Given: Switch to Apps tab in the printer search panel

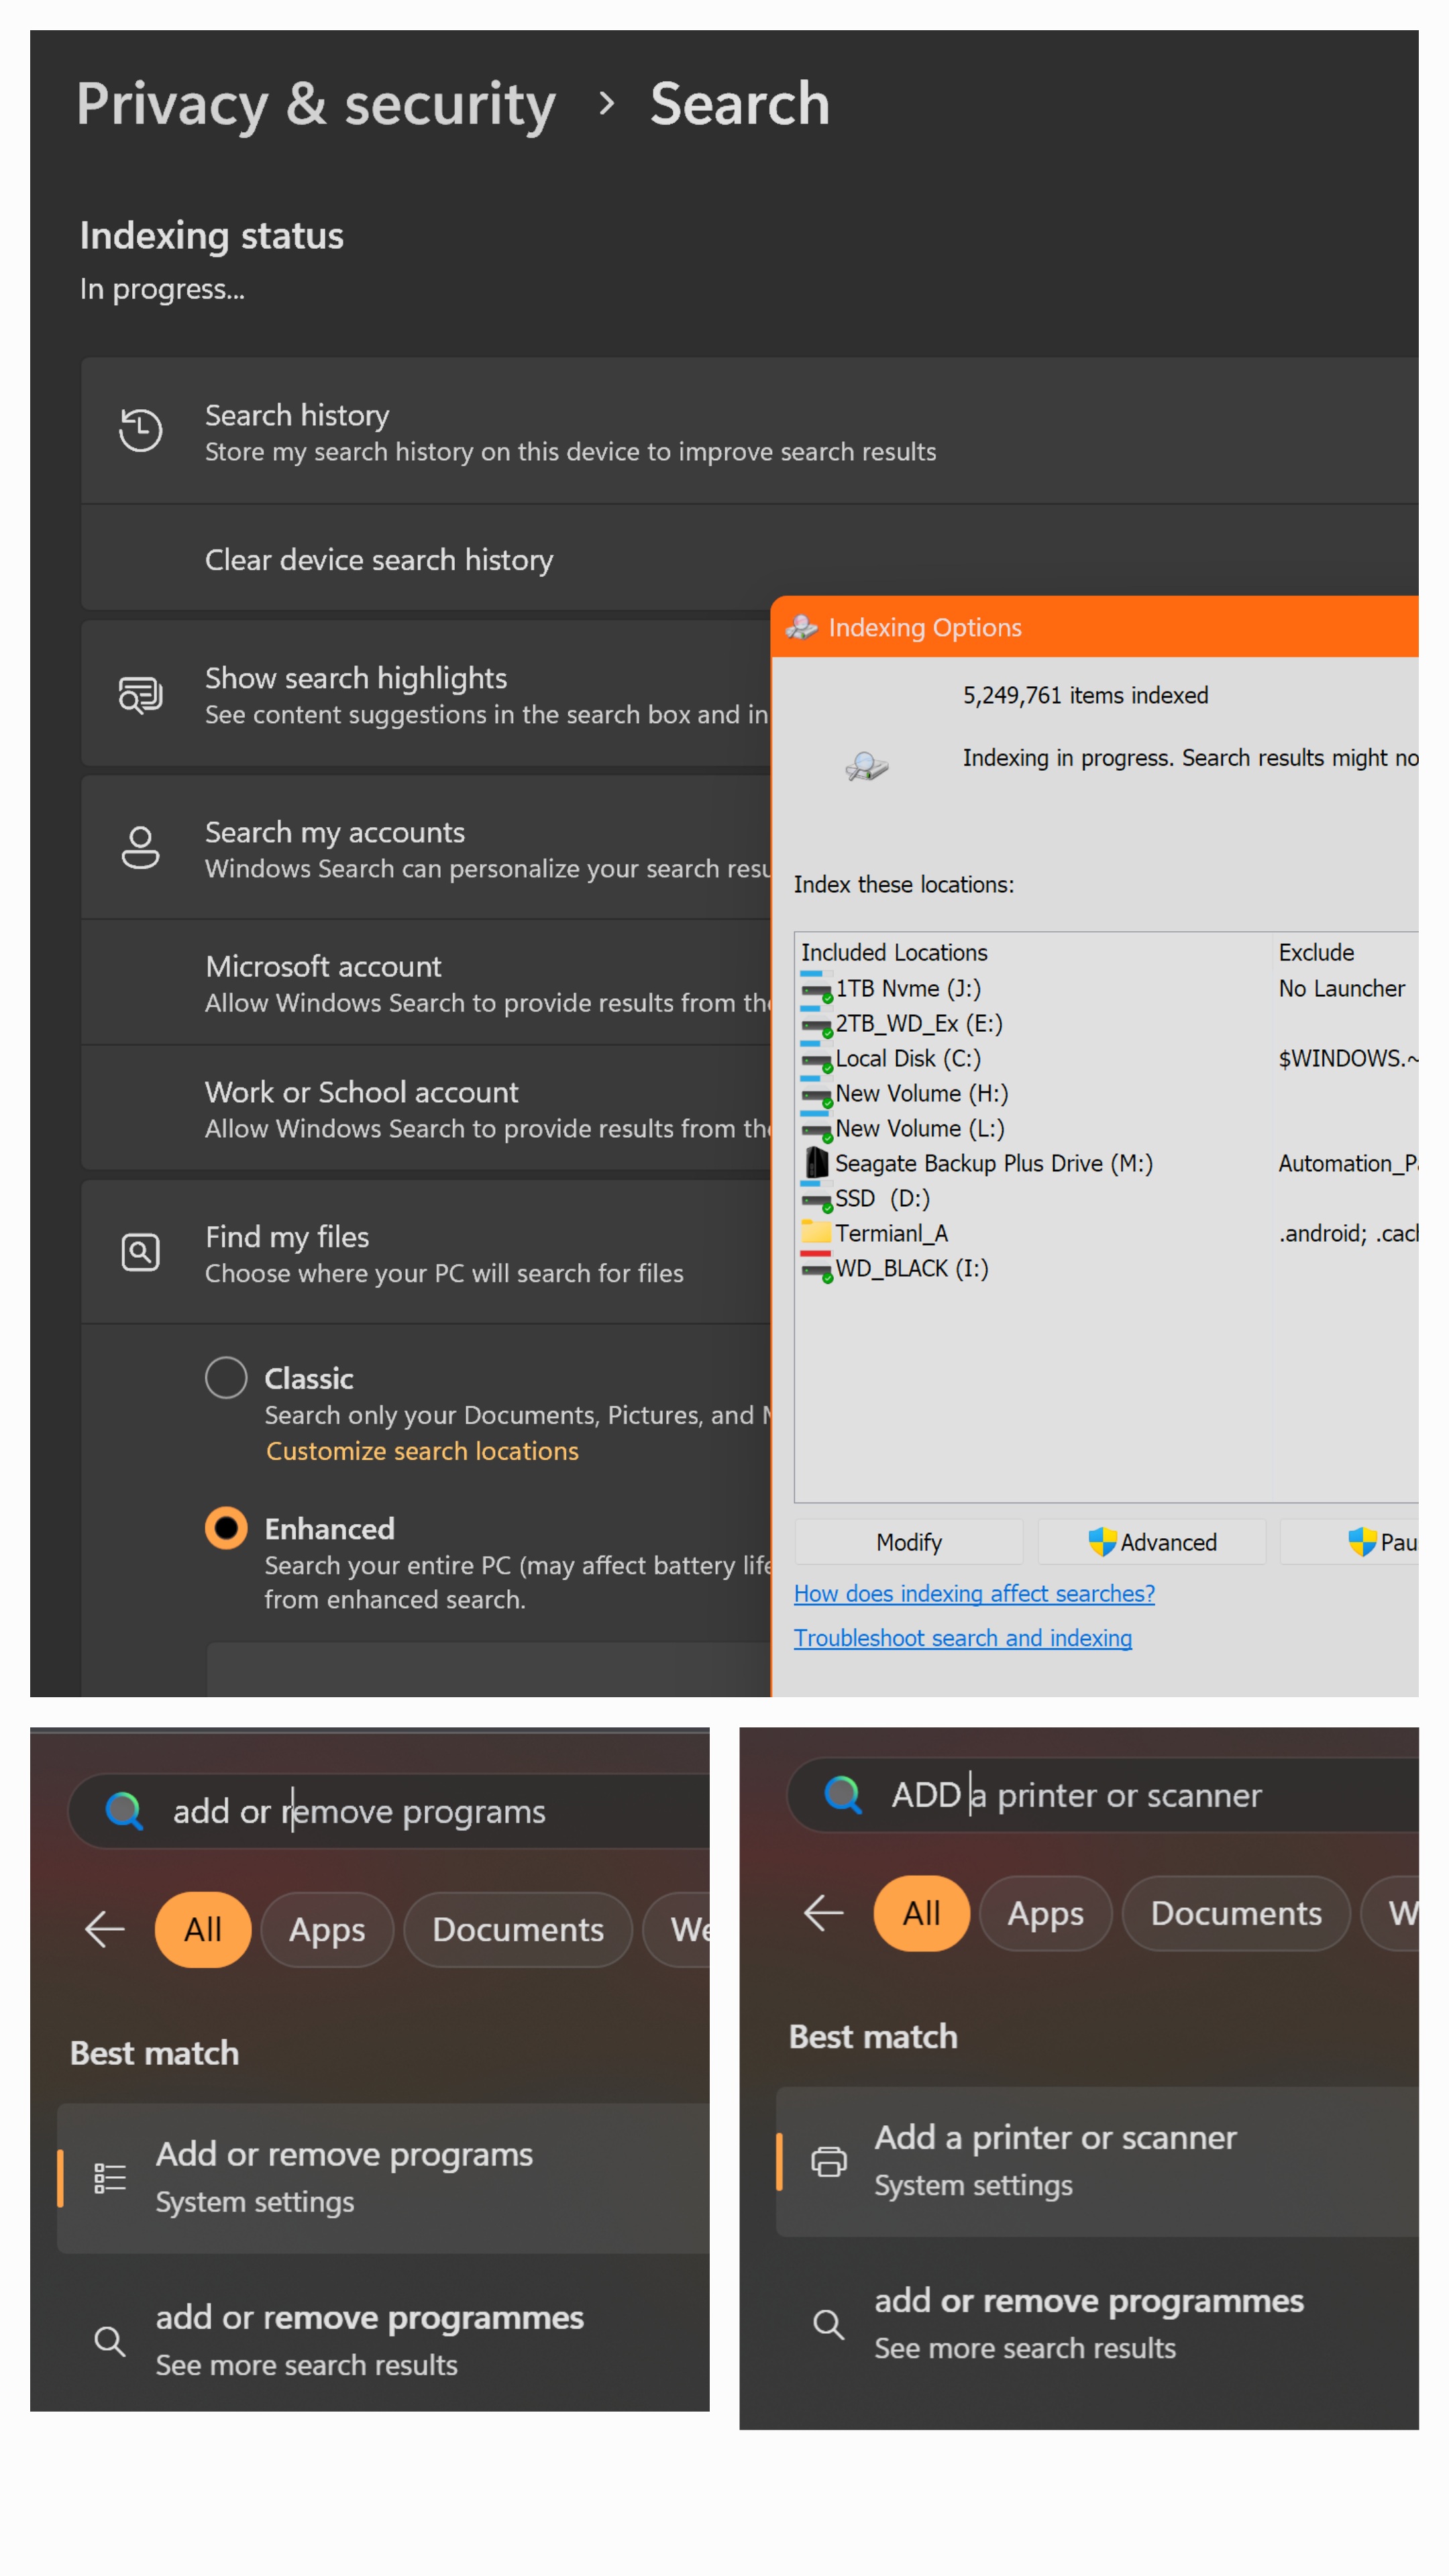Looking at the screenshot, I should click(1046, 1913).
